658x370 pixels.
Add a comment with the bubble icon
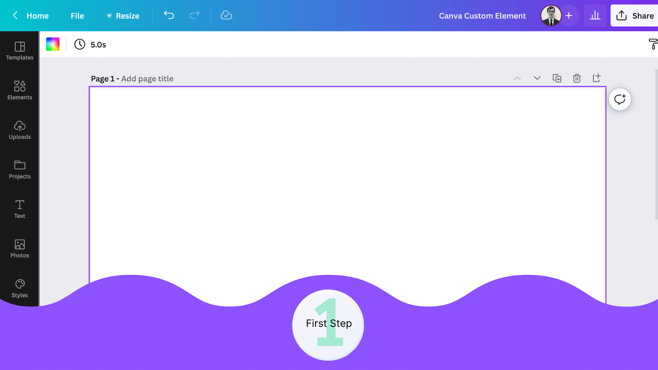620,99
